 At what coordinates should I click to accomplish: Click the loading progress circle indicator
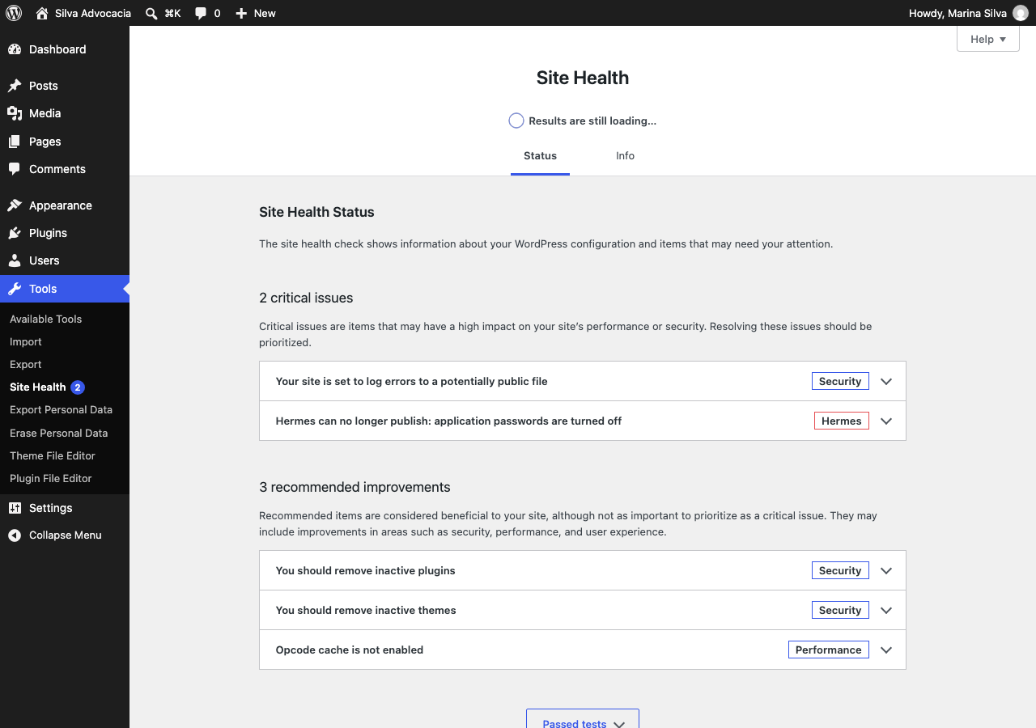pyautogui.click(x=516, y=121)
